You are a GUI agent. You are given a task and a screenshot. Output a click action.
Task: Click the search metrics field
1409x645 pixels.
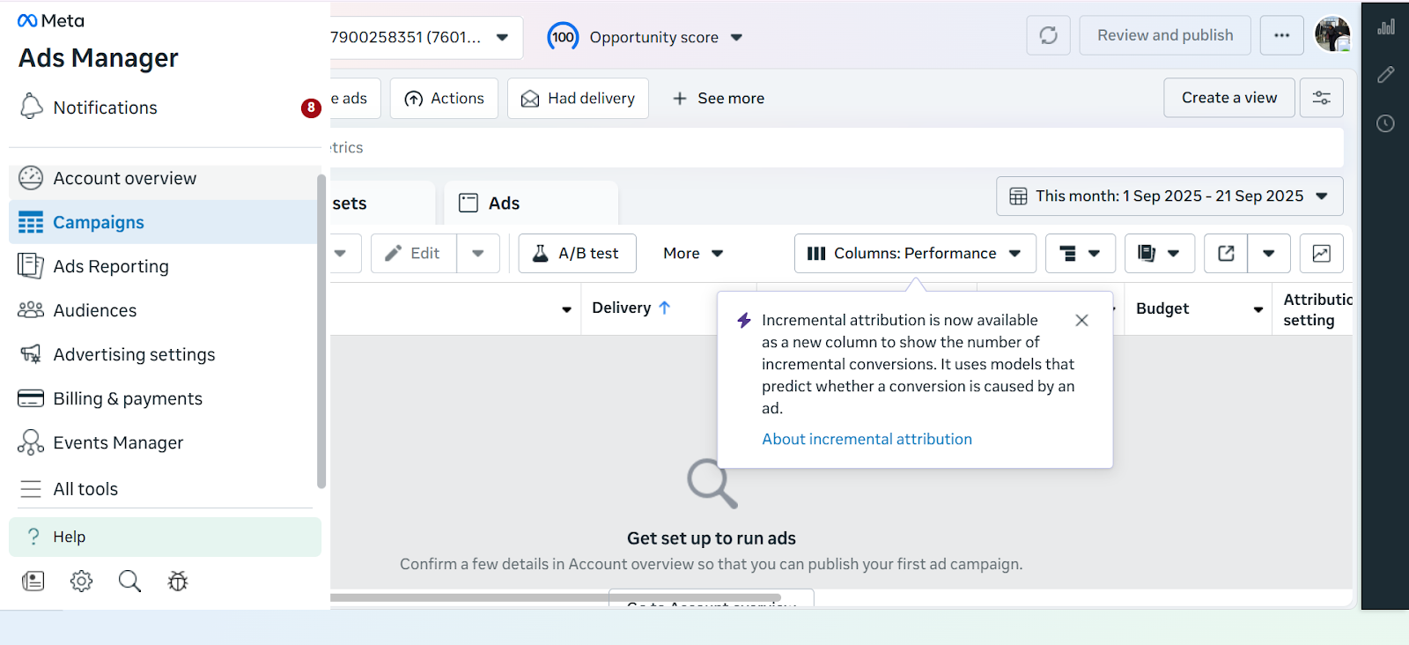pos(837,147)
